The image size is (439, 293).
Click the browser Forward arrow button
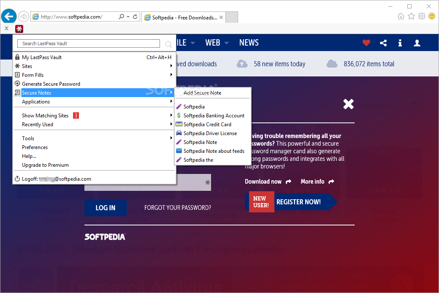pyautogui.click(x=24, y=17)
